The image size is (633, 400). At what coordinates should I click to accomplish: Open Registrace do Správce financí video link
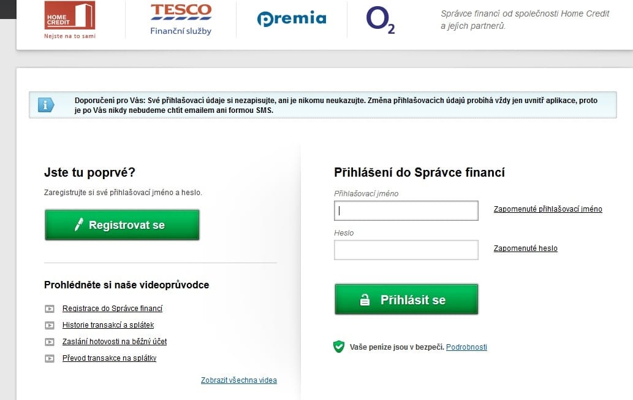[112, 309]
